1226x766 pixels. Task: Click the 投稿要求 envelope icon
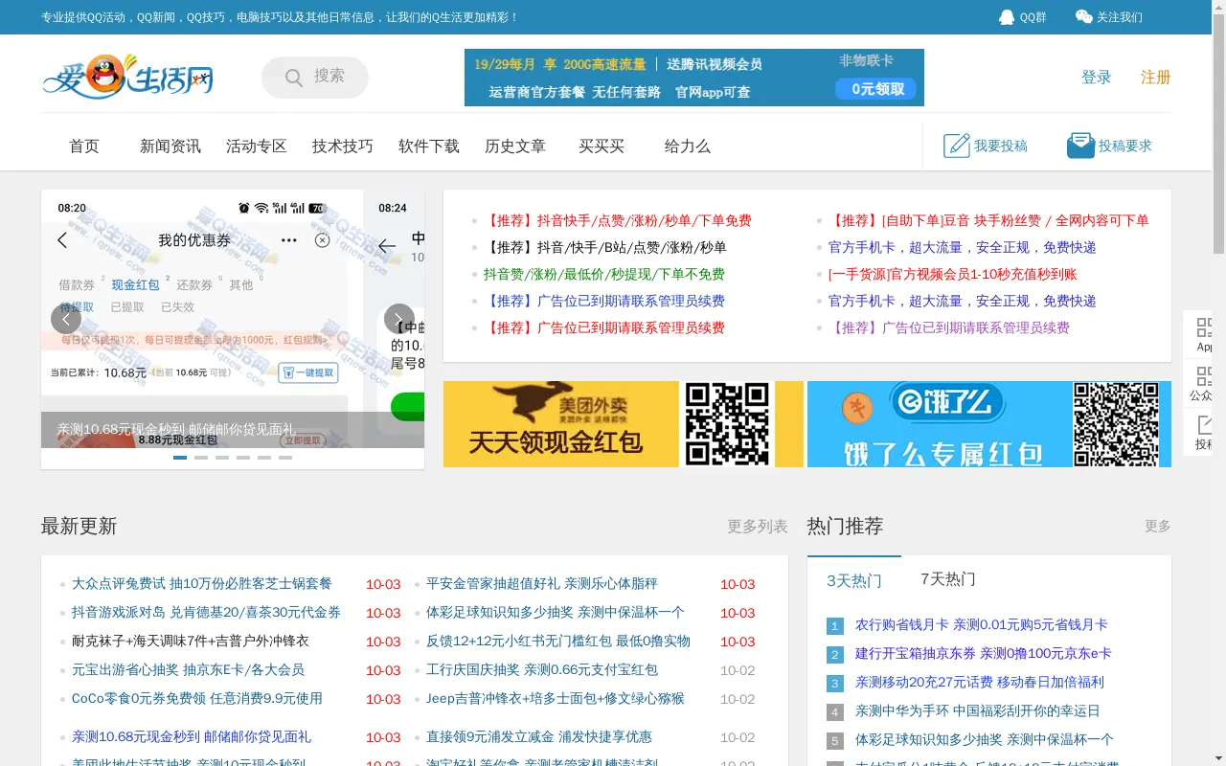click(x=1080, y=146)
